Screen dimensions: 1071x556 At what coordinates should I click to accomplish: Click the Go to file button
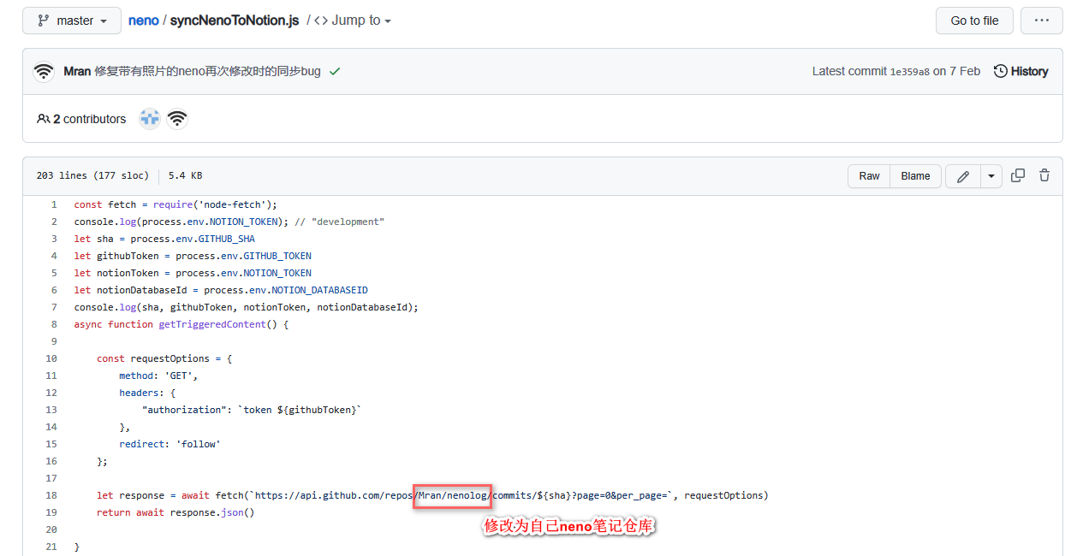click(x=974, y=21)
